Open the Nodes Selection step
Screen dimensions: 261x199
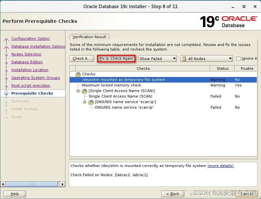click(26, 54)
